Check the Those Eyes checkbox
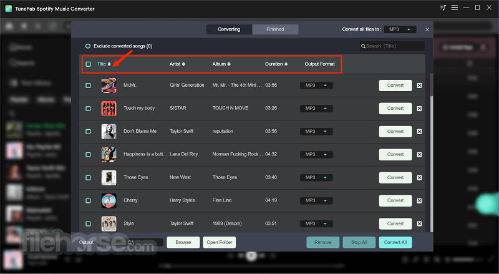The height and width of the screenshot is (274, 499). tap(88, 177)
